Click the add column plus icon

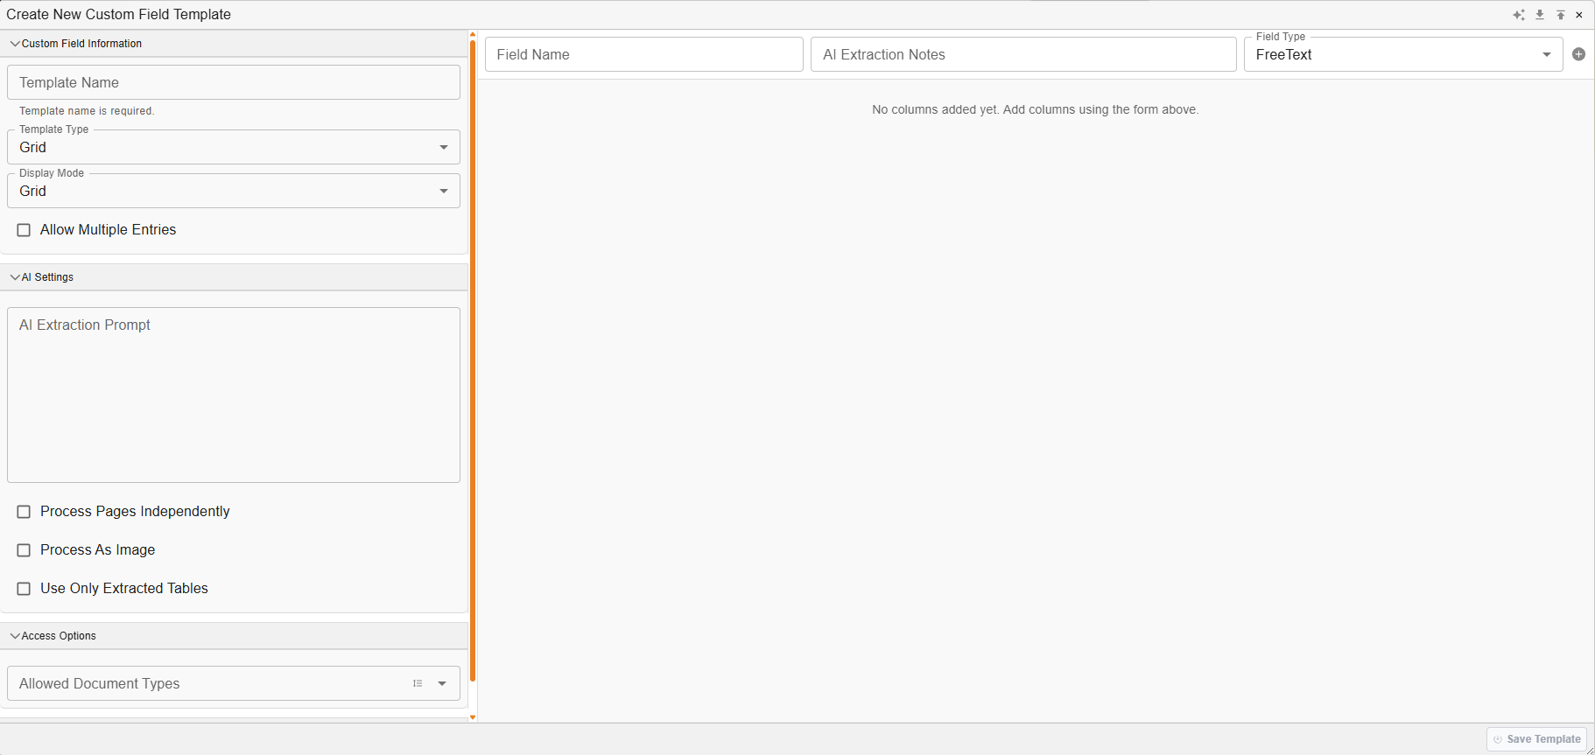click(1579, 54)
